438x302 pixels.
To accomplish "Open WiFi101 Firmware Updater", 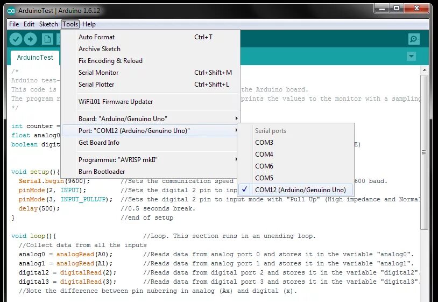I will click(151, 102).
